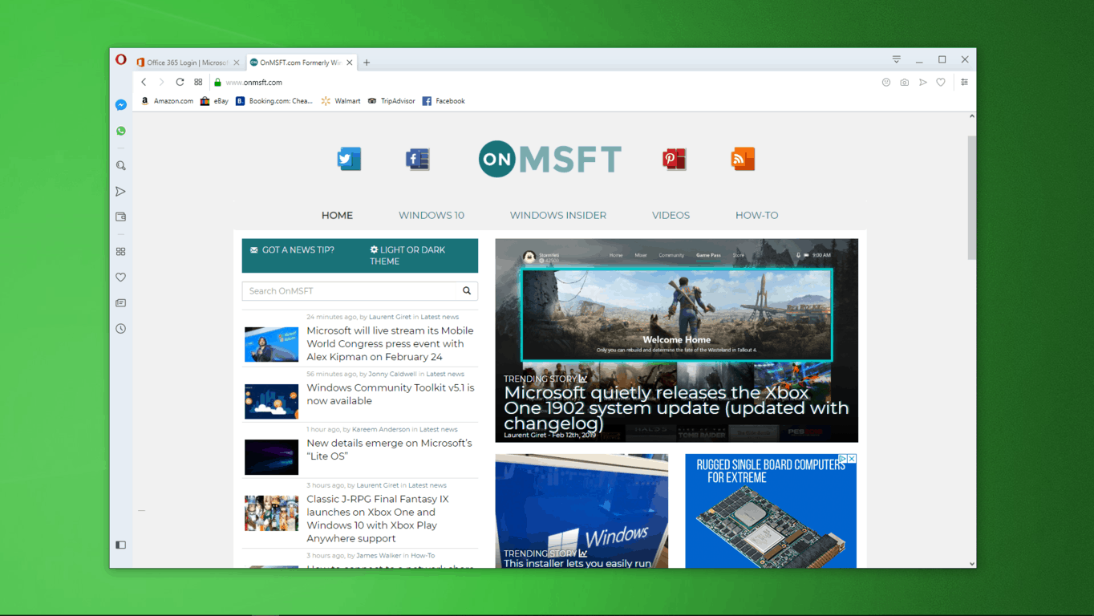
Task: Go back to the previous page
Action: [144, 82]
